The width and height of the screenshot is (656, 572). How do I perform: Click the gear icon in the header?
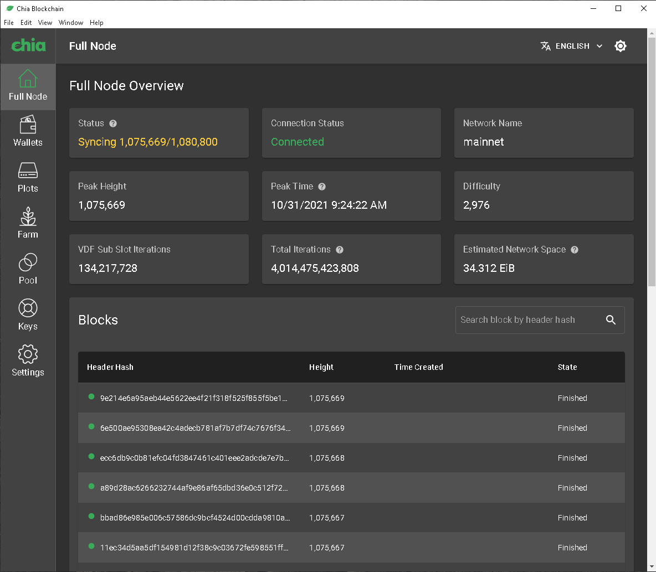click(621, 46)
